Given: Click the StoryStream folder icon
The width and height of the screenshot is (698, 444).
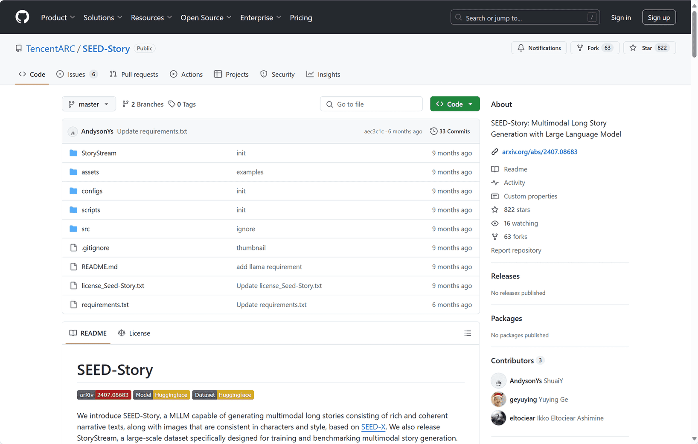Looking at the screenshot, I should 73,152.
